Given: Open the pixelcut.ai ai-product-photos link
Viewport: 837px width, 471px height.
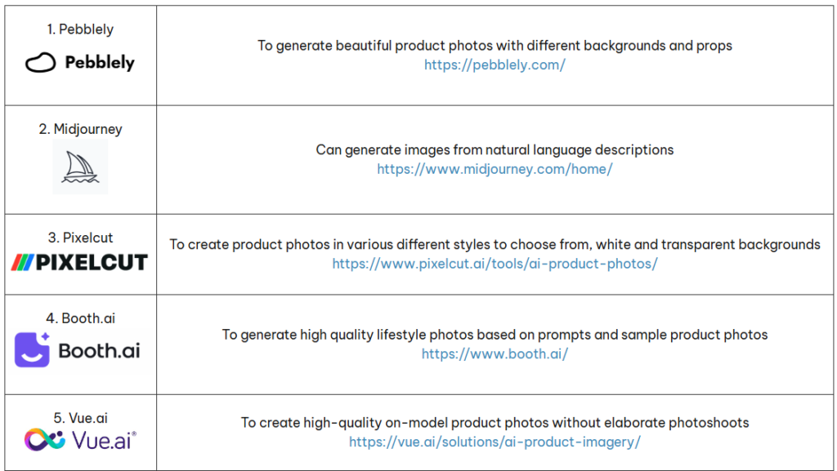Looking at the screenshot, I should 495,264.
